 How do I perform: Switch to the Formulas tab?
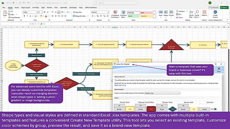pyautogui.click(x=36, y=7)
